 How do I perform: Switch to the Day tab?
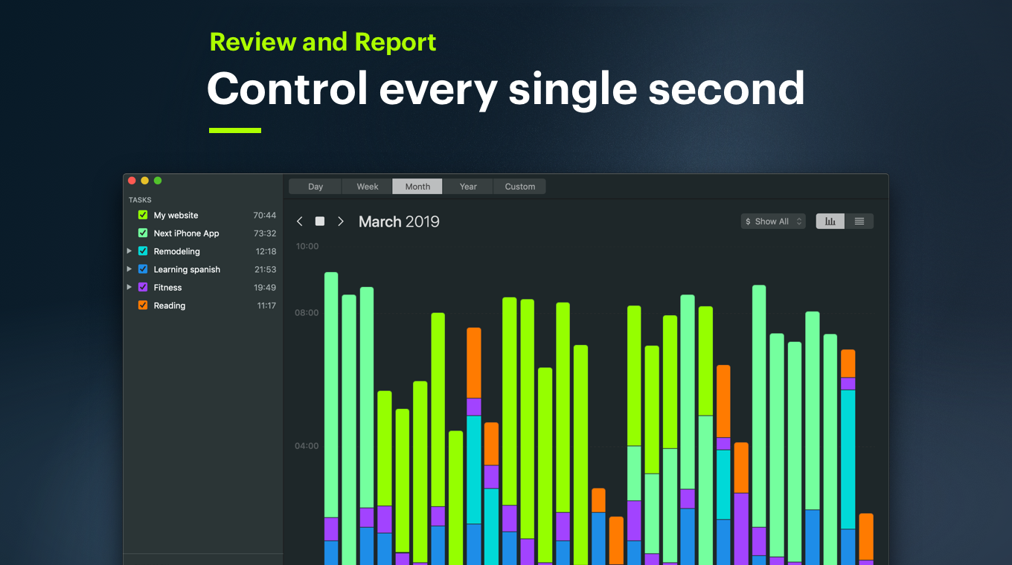(316, 187)
